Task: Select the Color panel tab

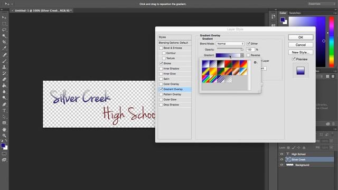Action: 283,13
